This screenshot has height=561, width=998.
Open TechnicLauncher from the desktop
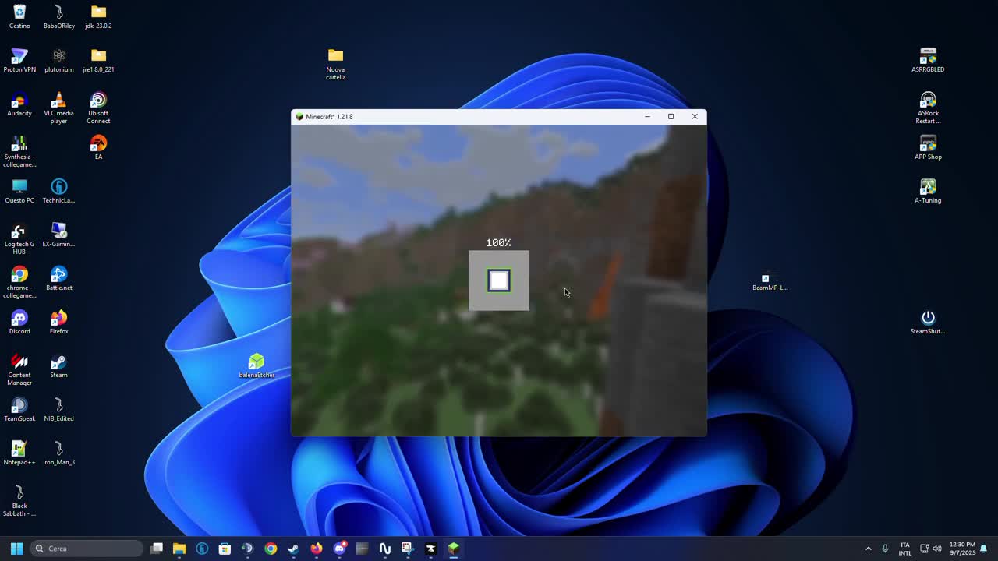(x=58, y=187)
